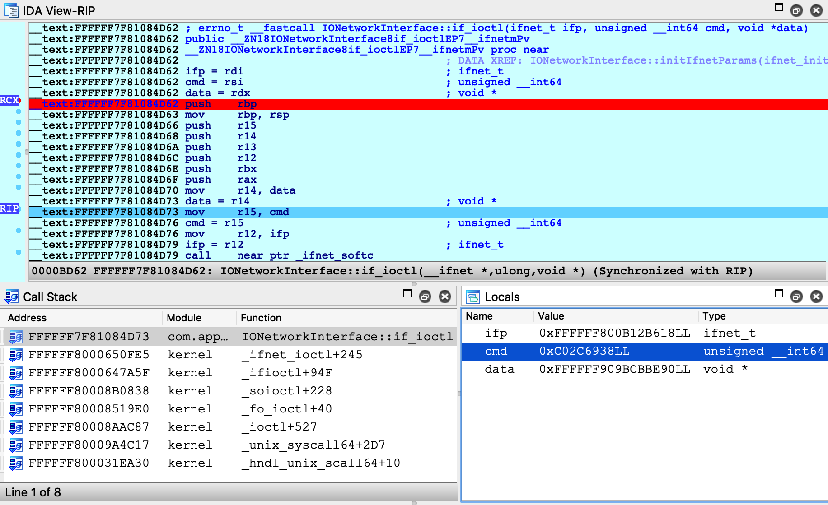Select the _fo_ioctl+40 stack frame
Image resolution: width=828 pixels, height=505 pixels.
coord(290,409)
